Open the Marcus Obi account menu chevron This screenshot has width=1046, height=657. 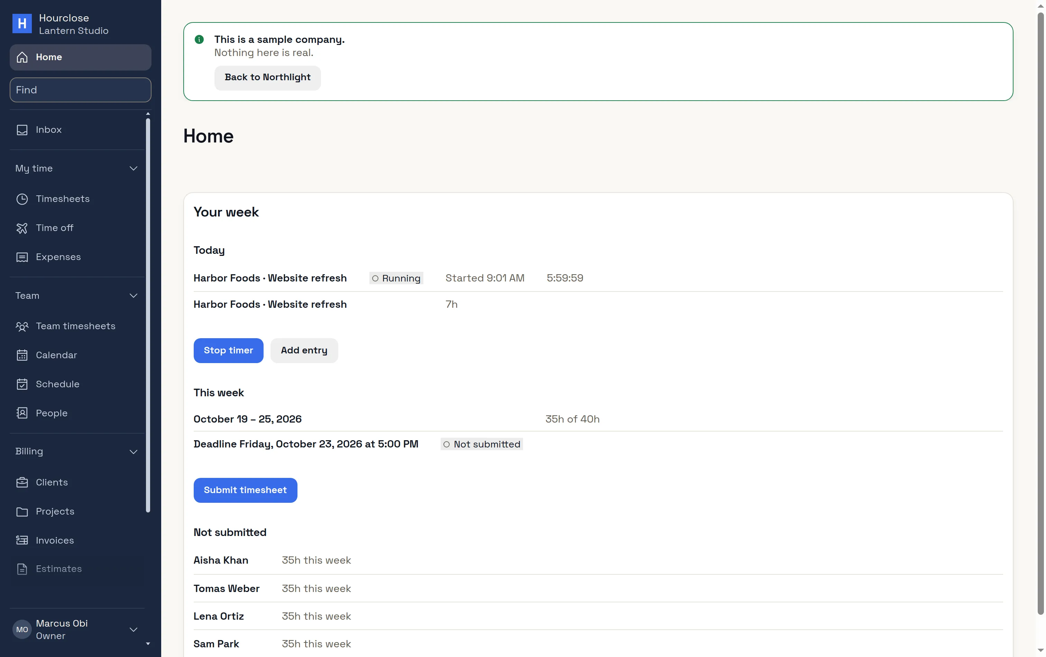(134, 630)
